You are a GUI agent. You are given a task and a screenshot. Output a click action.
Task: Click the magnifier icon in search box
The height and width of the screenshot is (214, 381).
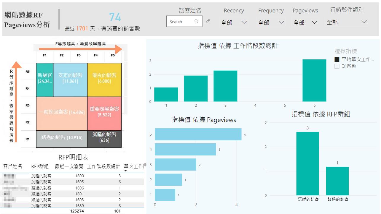[x=196, y=21]
